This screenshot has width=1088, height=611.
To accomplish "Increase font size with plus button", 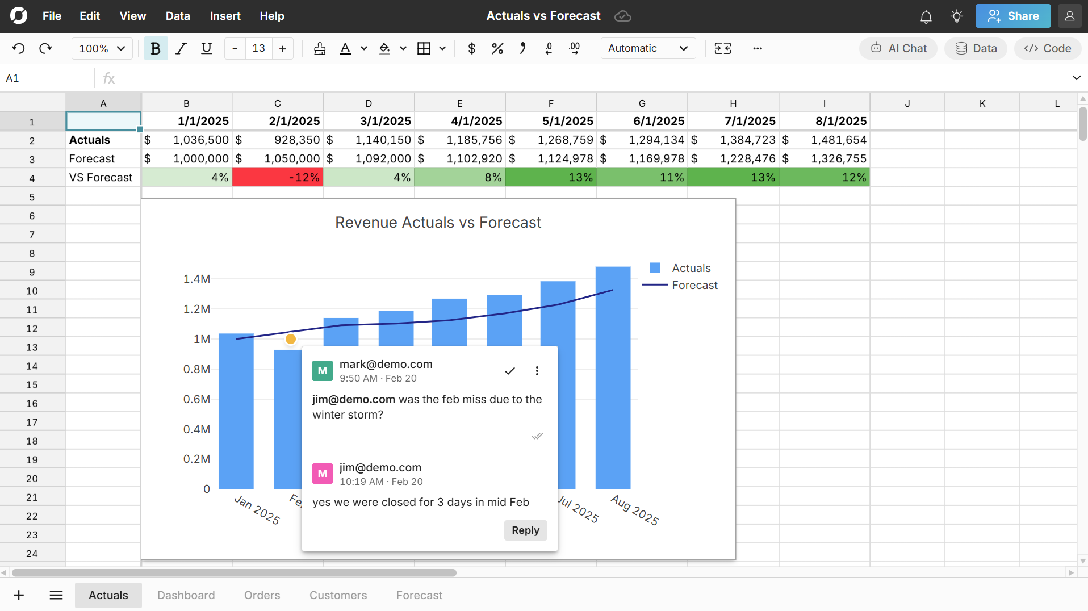I will [x=282, y=49].
